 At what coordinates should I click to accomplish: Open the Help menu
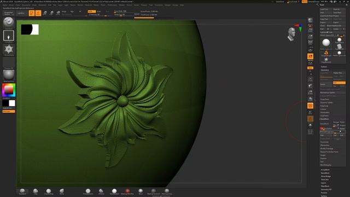(182, 5)
